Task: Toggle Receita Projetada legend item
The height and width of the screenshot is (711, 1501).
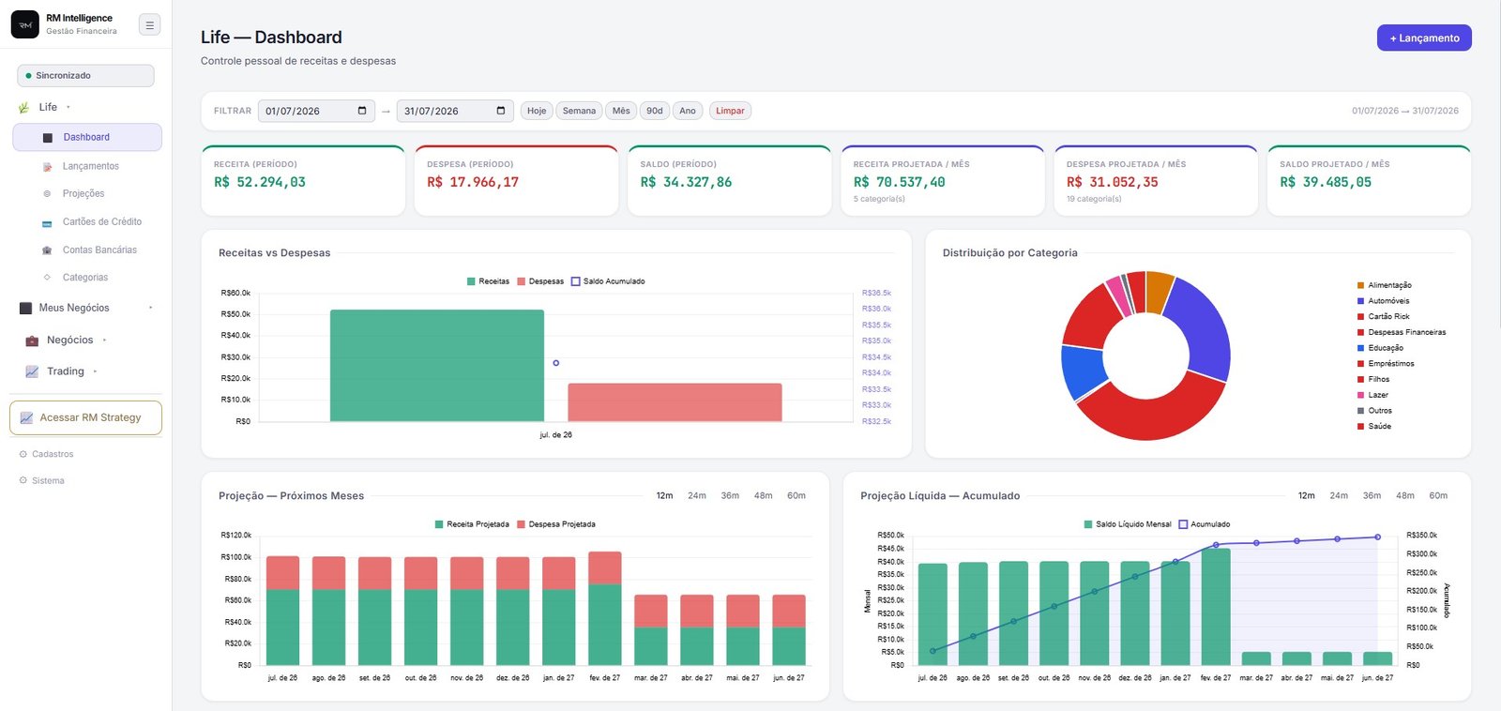Action: pyautogui.click(x=472, y=524)
